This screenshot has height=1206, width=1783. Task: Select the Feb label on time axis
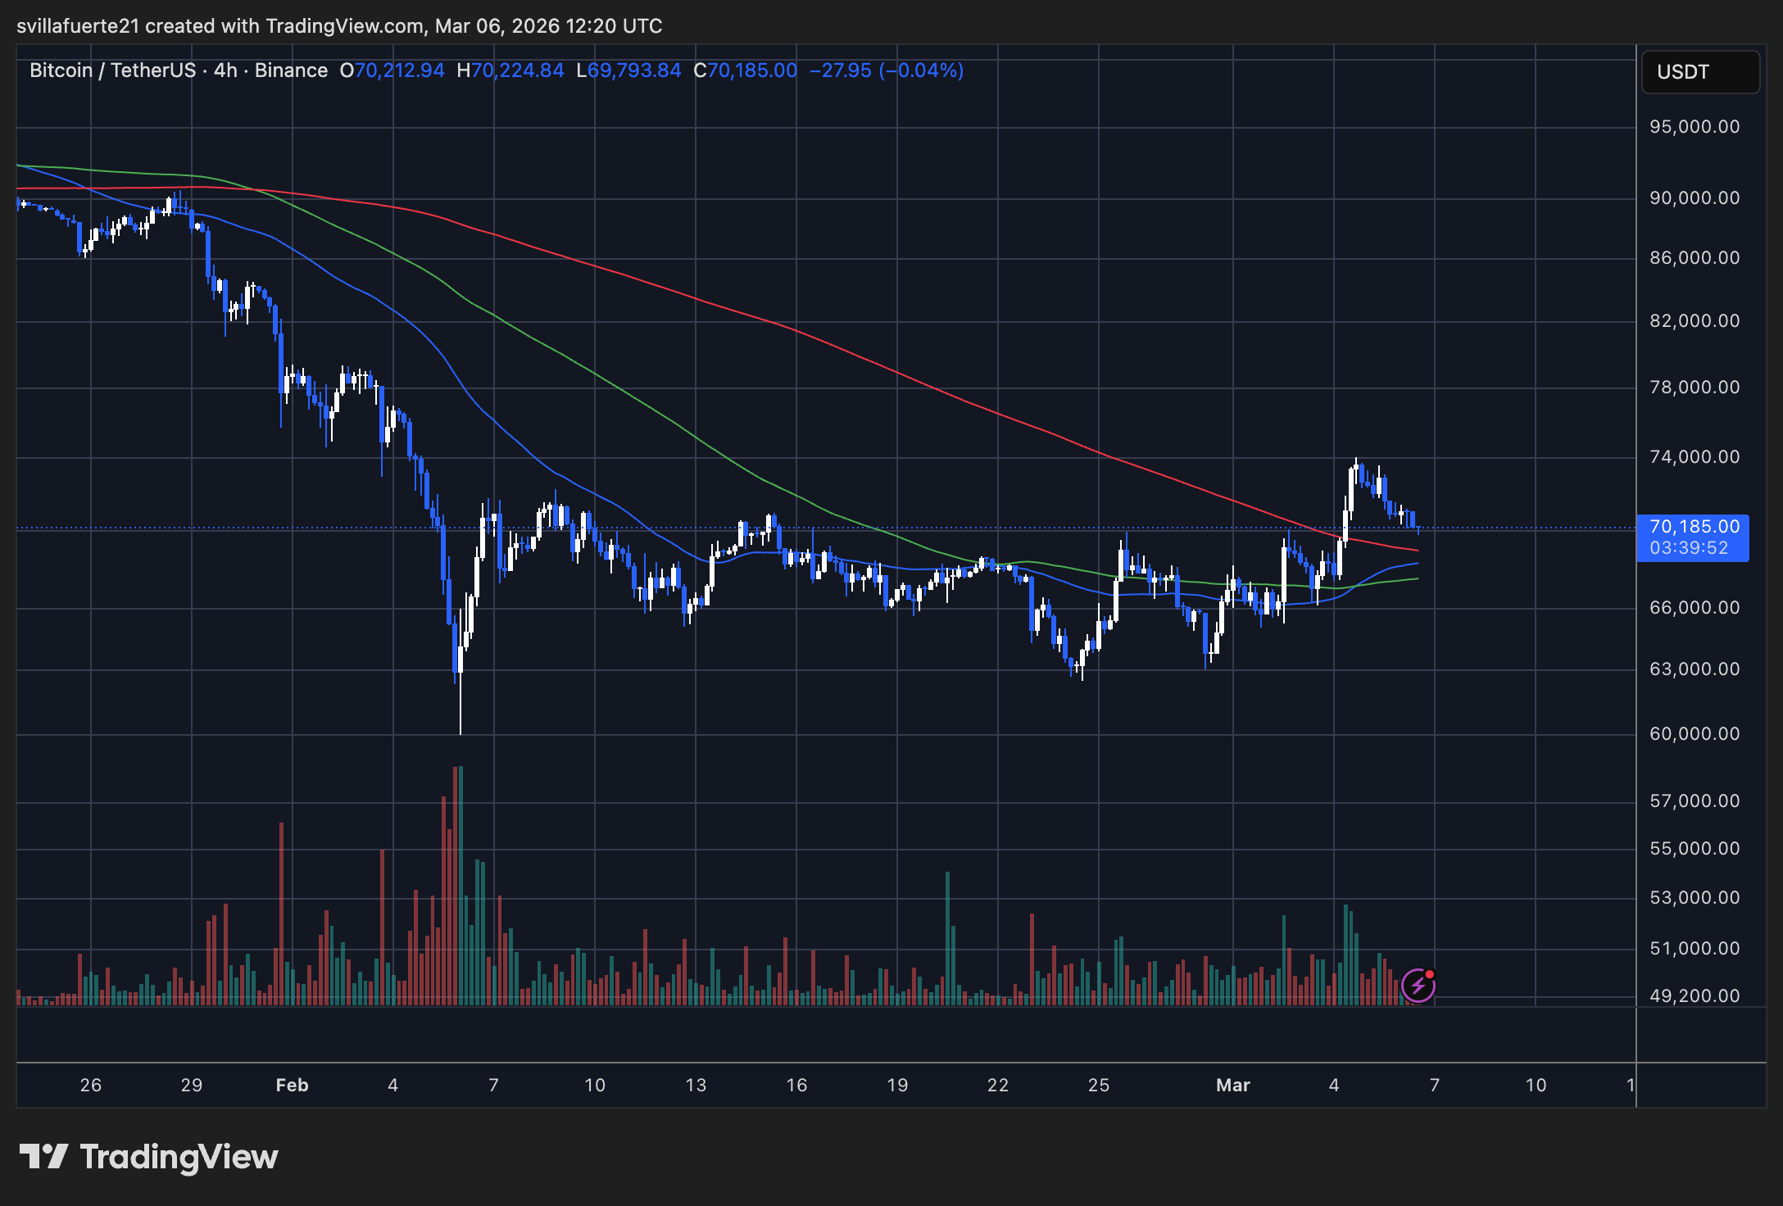292,1085
